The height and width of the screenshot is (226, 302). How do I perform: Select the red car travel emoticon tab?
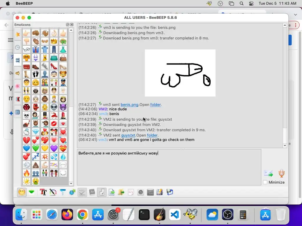[x=17, y=99]
